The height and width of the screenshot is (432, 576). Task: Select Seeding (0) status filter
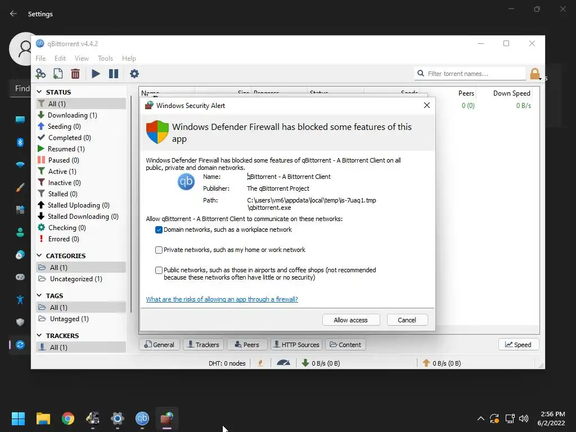(64, 127)
